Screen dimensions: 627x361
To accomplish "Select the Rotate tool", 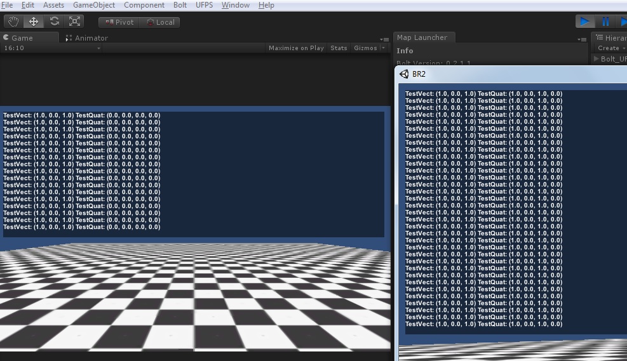I will [55, 22].
